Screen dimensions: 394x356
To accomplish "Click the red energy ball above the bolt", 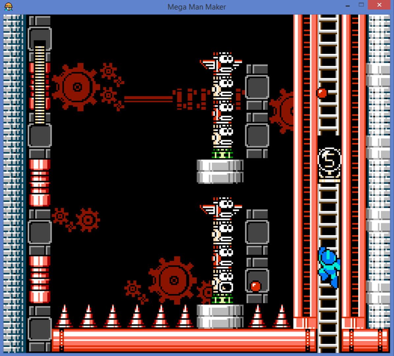I will [321, 93].
